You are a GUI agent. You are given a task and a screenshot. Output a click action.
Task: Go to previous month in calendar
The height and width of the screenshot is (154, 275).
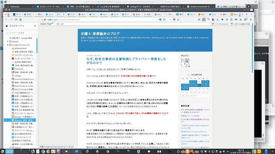(x=189, y=75)
